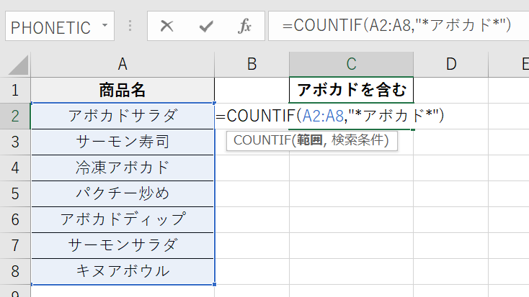Select row 5 header
The height and width of the screenshot is (297, 529).
(15, 193)
